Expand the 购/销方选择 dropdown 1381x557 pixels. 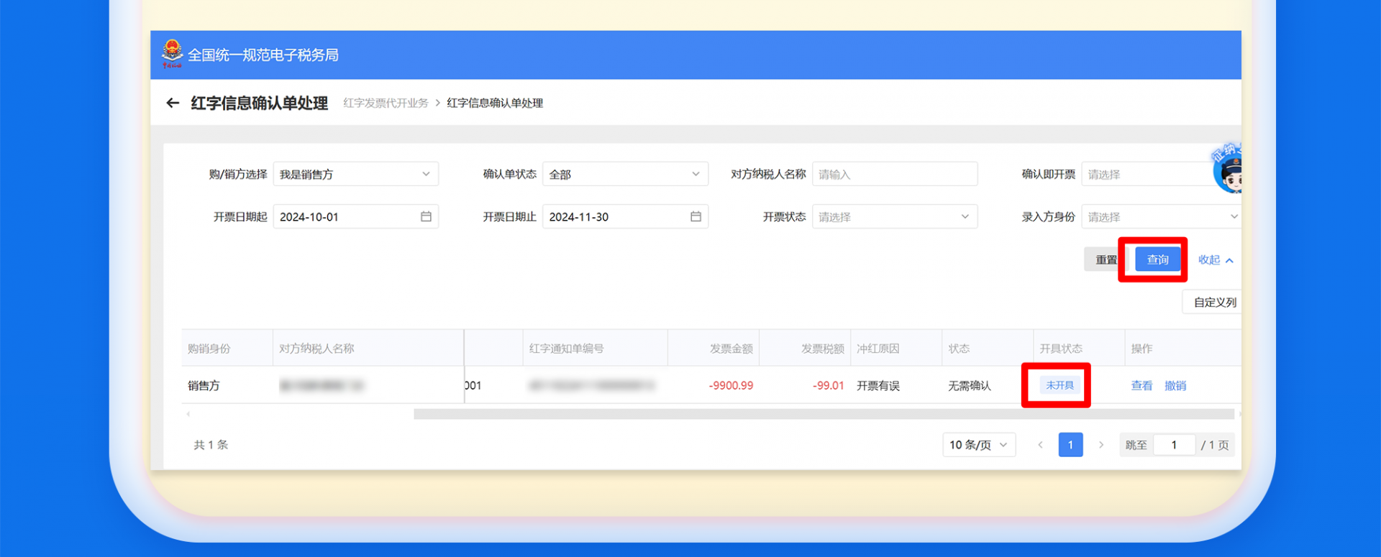tap(355, 174)
